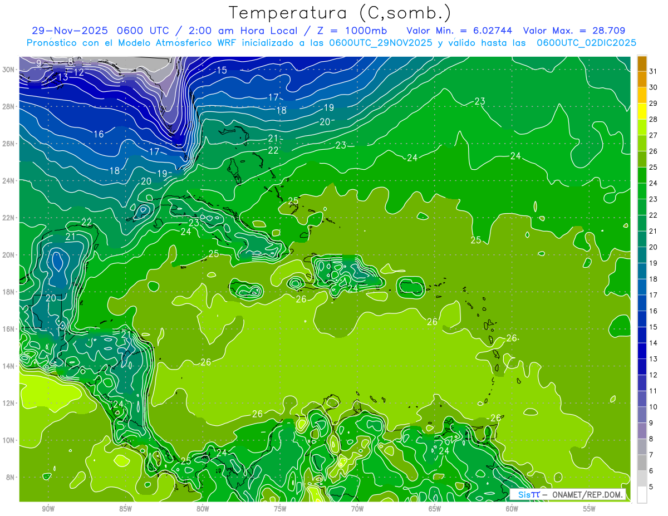Screen dimensions: 668x516
Task: Click the 22N latitude axis label
Action: (9, 218)
